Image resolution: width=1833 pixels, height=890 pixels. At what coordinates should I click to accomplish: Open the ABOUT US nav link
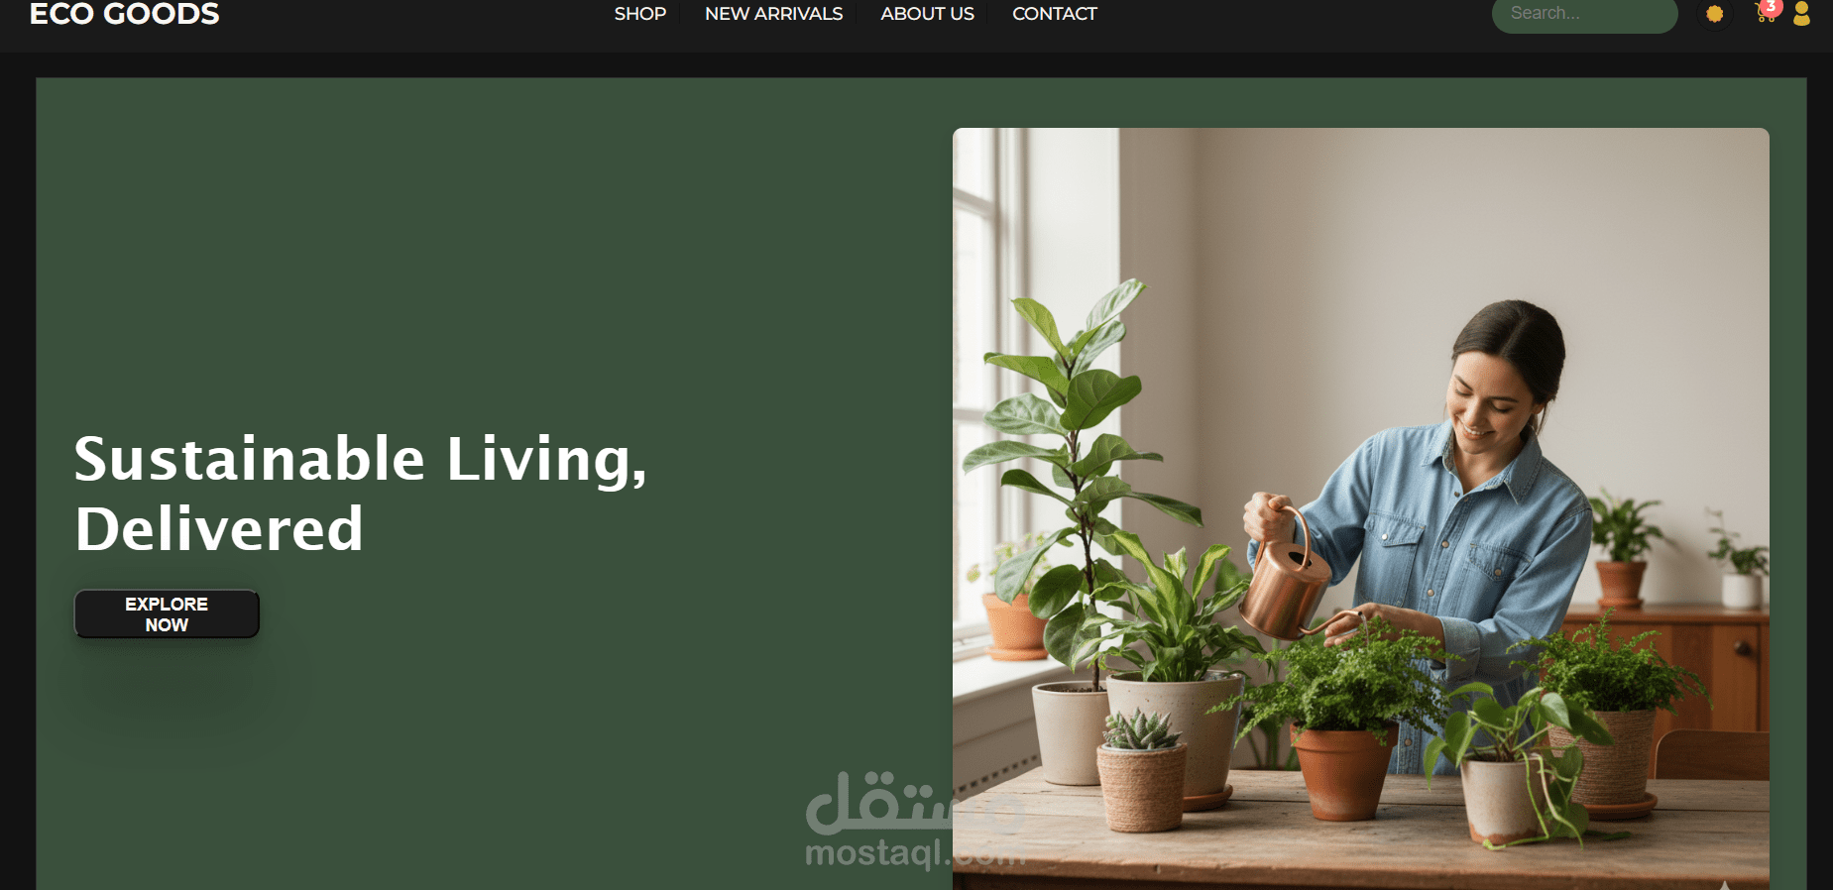(x=927, y=14)
